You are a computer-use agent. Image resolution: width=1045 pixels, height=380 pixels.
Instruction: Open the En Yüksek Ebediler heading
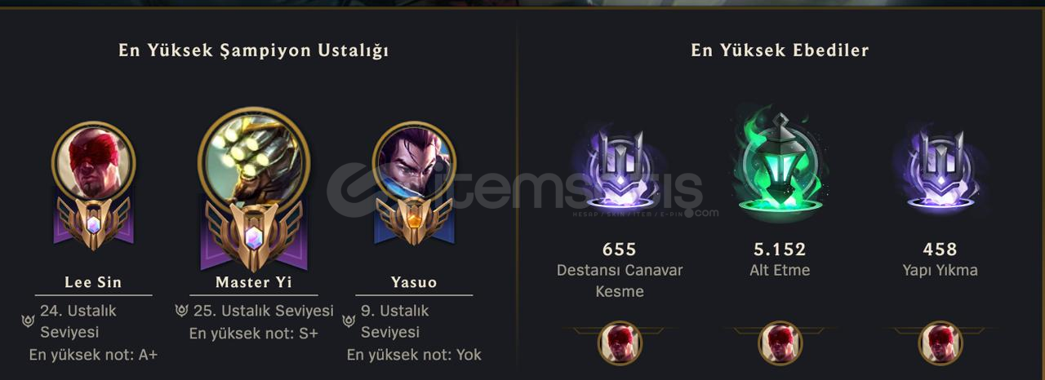780,51
